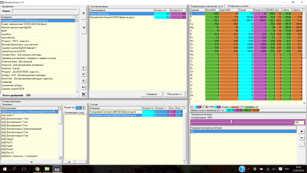Click ready solutions list scrollbar down arrow
Viewport: 307px width, 173px height.
coord(60,158)
